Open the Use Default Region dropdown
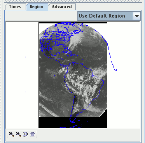This screenshot has width=145, height=143. point(109,16)
